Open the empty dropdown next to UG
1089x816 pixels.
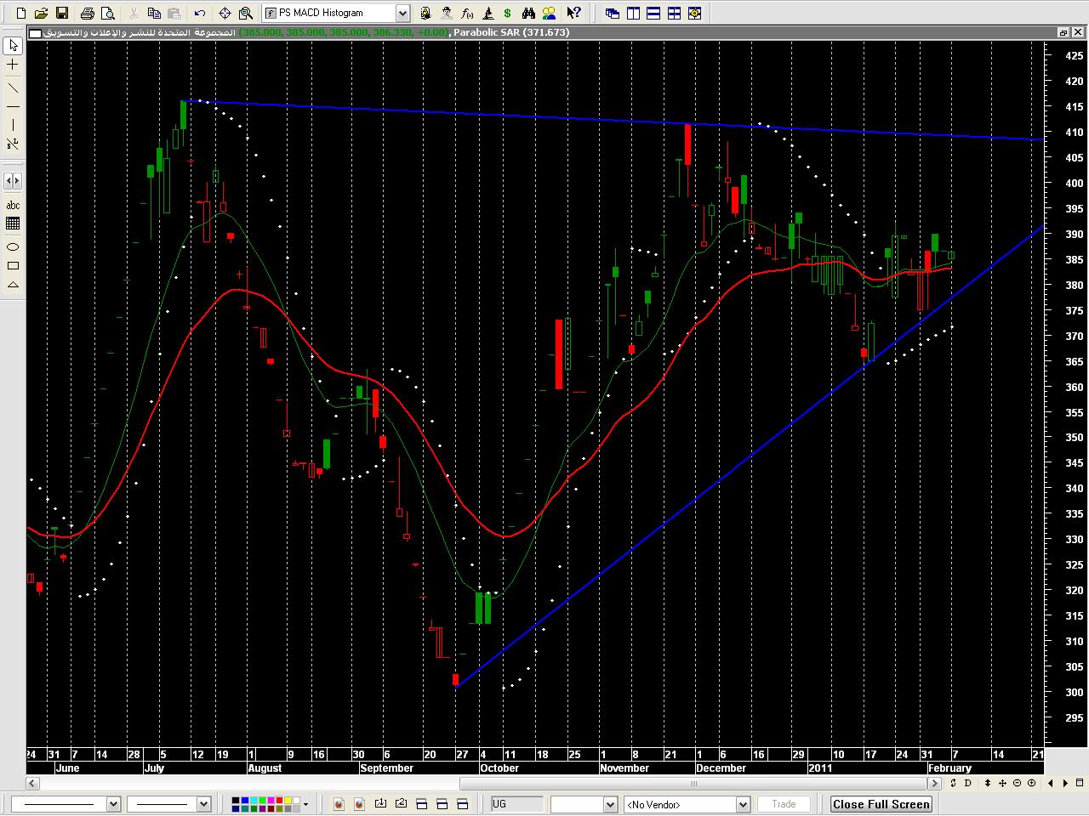tap(610, 804)
